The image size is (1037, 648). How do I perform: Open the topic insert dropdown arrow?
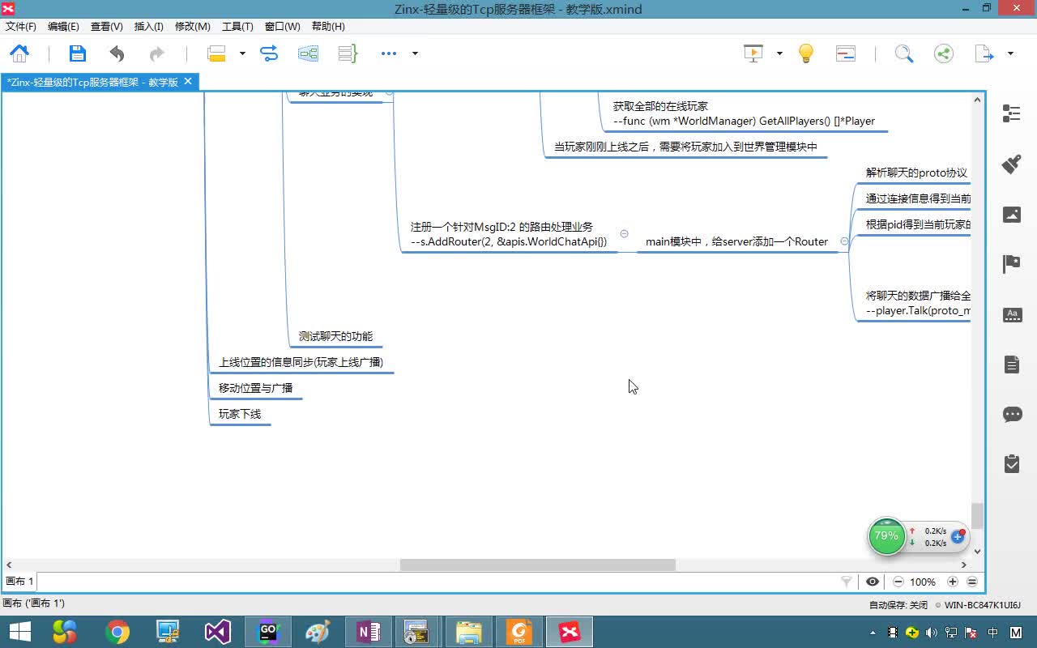coord(241,53)
